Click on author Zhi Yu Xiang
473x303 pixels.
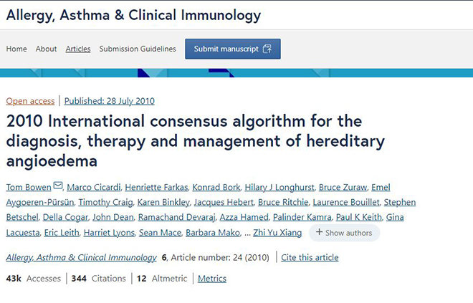click(x=277, y=233)
